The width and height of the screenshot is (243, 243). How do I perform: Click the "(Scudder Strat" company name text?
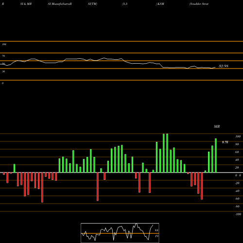(199, 4)
